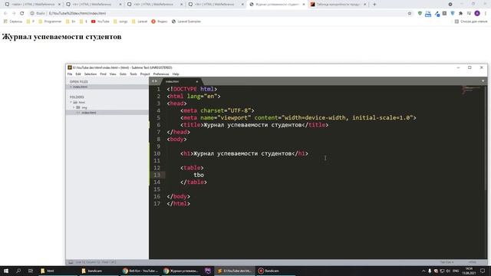Open the File menu in Sublime Text
Image resolution: width=491 pixels, height=276 pixels.
[70, 74]
